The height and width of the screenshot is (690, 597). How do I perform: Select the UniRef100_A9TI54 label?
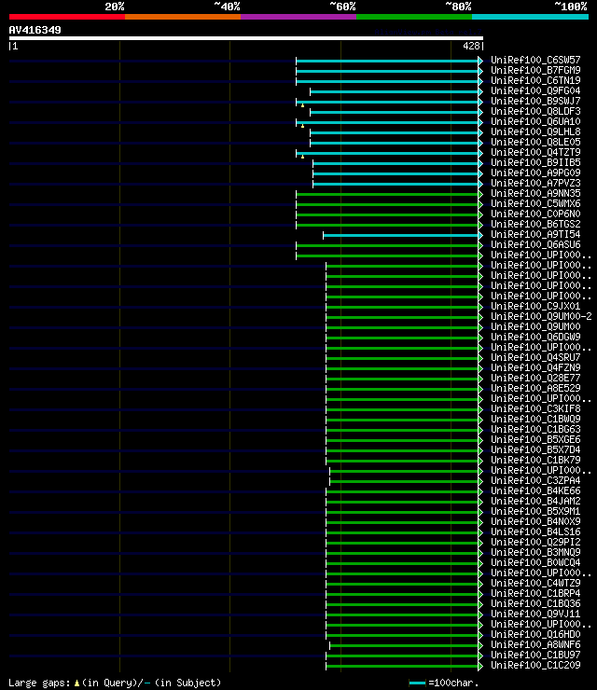(x=535, y=235)
